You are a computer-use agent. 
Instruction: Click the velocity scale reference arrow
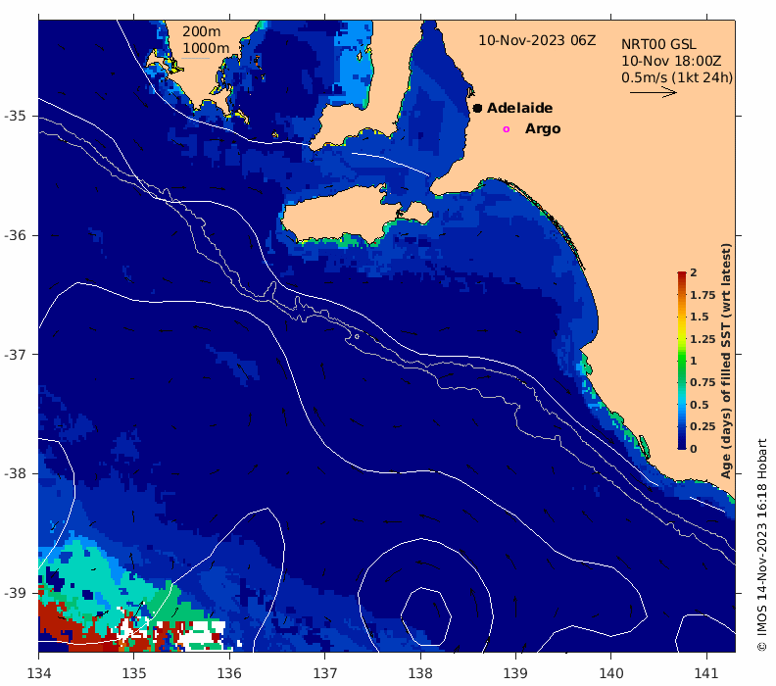pyautogui.click(x=653, y=92)
